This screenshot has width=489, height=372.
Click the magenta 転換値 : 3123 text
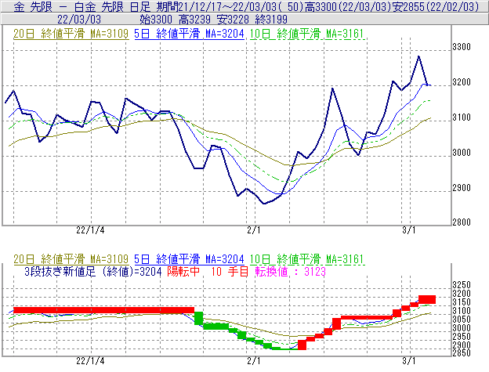(290, 272)
